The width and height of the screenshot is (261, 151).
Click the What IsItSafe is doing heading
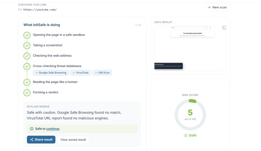pyautogui.click(x=42, y=25)
